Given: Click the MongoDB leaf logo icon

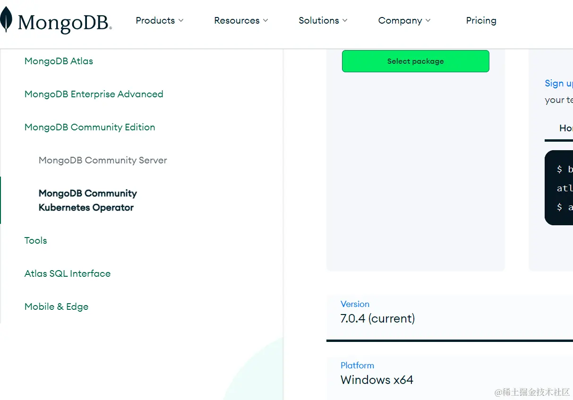Looking at the screenshot, I should tap(6, 20).
